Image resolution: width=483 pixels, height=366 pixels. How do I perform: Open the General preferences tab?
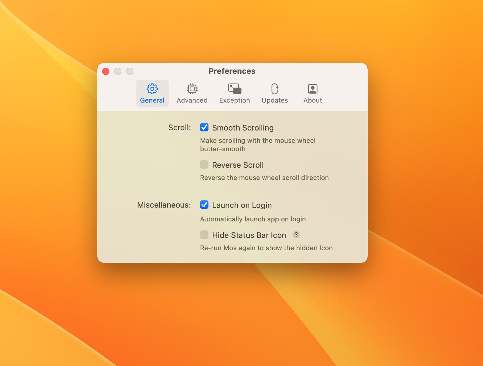click(152, 93)
